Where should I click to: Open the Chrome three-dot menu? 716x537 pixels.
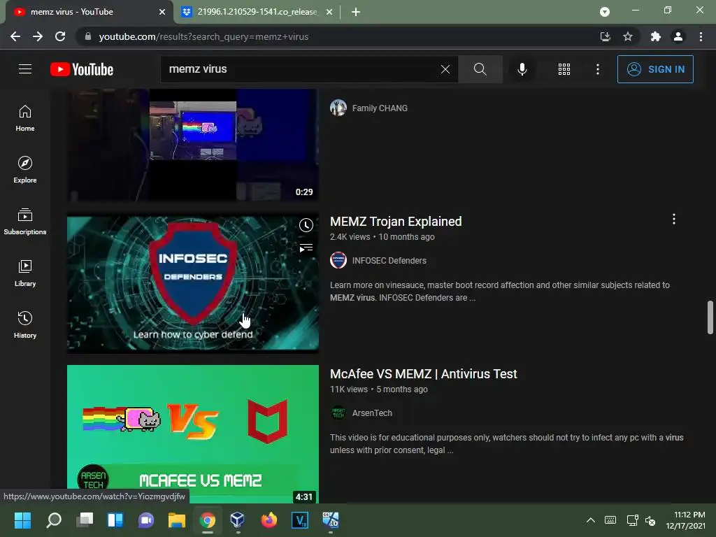[701, 36]
